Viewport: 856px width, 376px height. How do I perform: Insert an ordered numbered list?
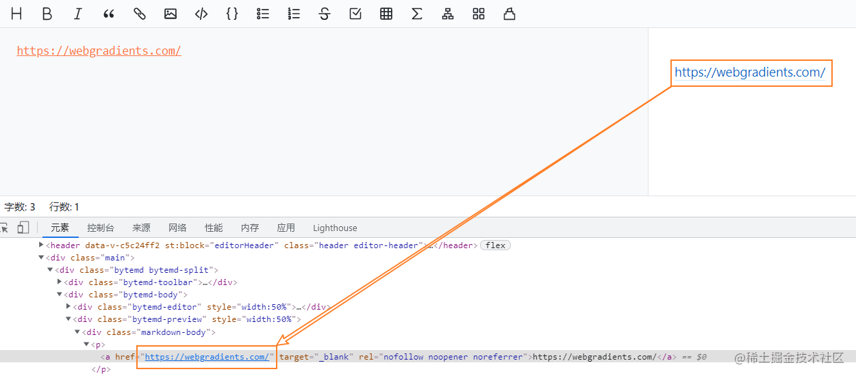tap(294, 14)
